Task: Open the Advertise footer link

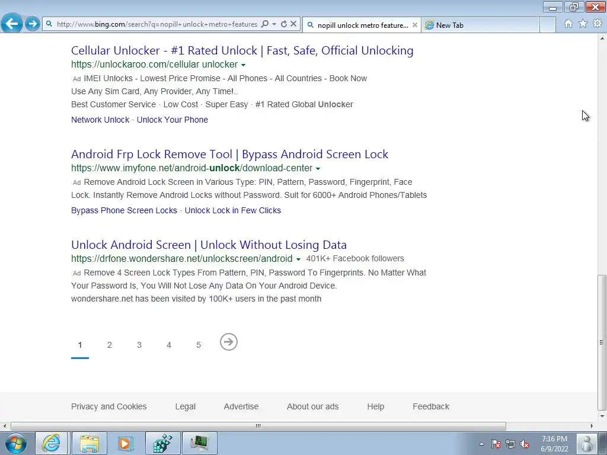Action: click(241, 406)
